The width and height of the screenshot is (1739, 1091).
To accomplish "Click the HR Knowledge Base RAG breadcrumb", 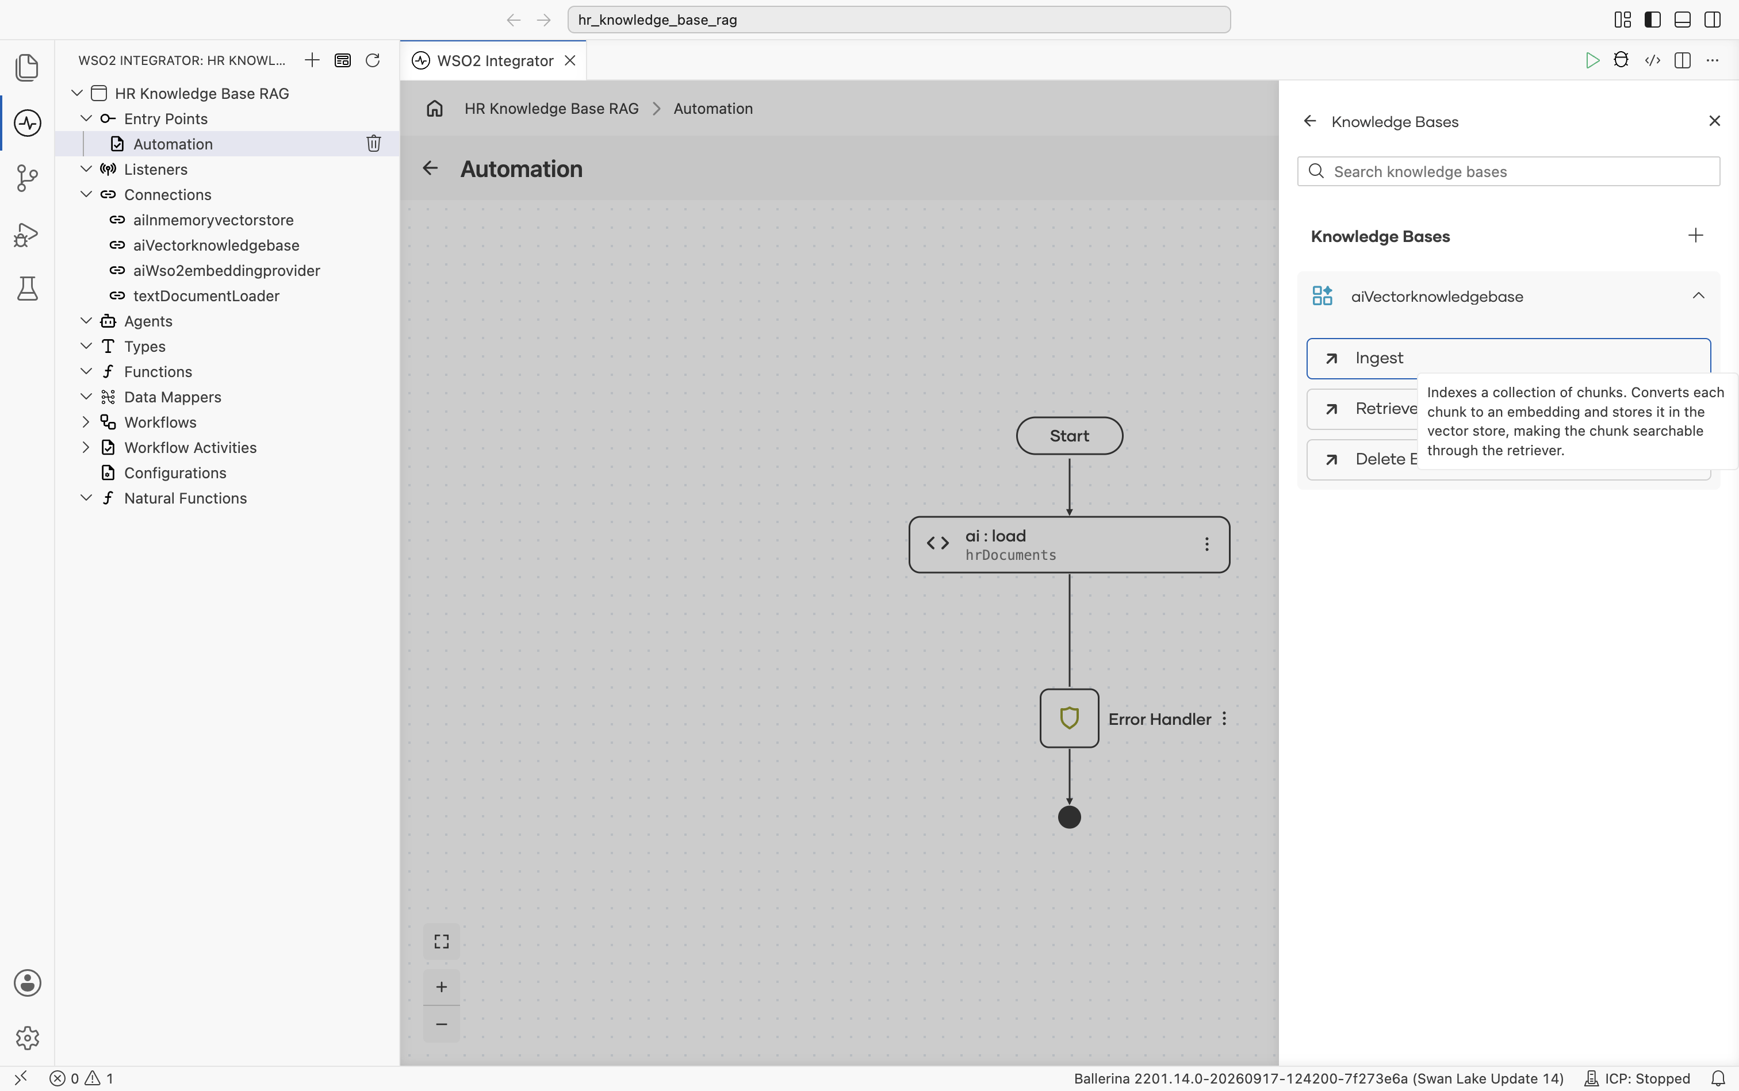I will click(551, 108).
